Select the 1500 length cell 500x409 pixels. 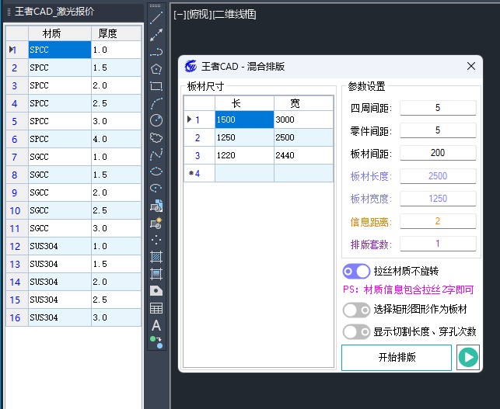click(x=244, y=120)
